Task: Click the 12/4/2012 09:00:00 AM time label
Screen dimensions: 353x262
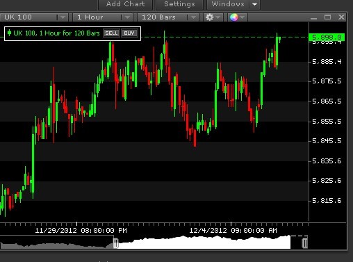Action: 233,231
